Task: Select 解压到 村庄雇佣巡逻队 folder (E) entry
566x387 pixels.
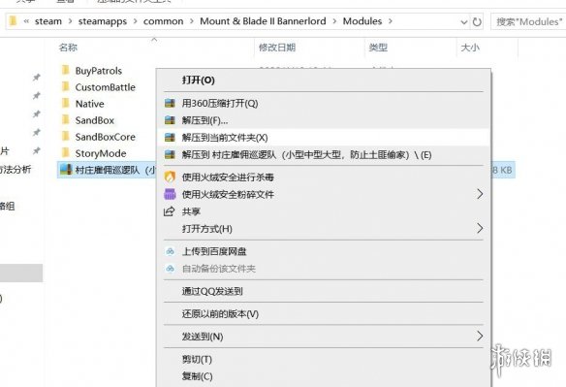Action: [324, 155]
